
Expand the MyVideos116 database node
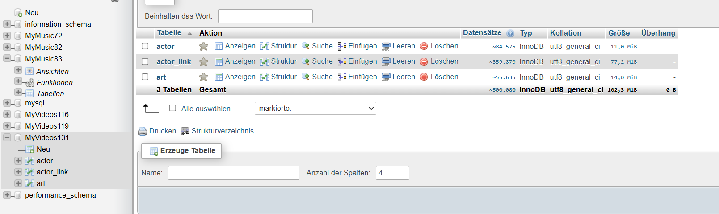[7, 114]
